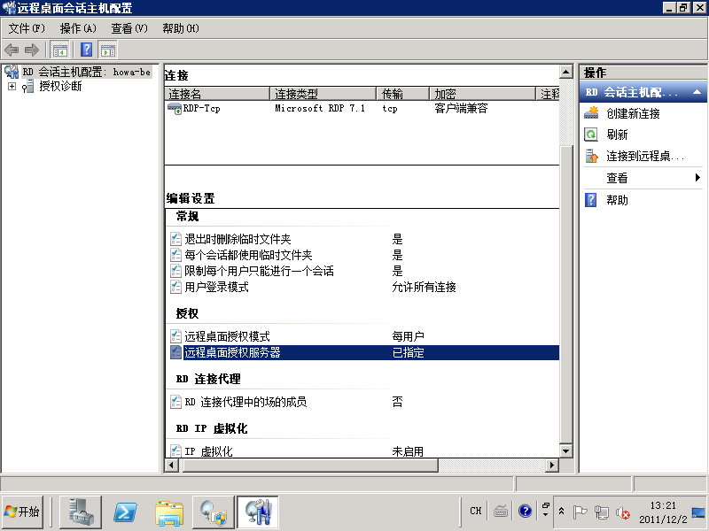Open the 帮助(H) menu
The image size is (709, 531).
tap(181, 28)
